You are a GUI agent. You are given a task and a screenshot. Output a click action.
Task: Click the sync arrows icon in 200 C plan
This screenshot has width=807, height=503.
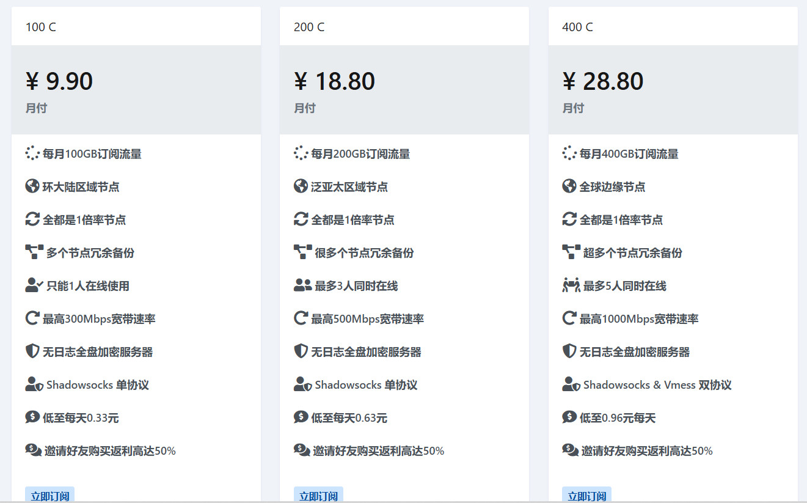[x=301, y=219]
